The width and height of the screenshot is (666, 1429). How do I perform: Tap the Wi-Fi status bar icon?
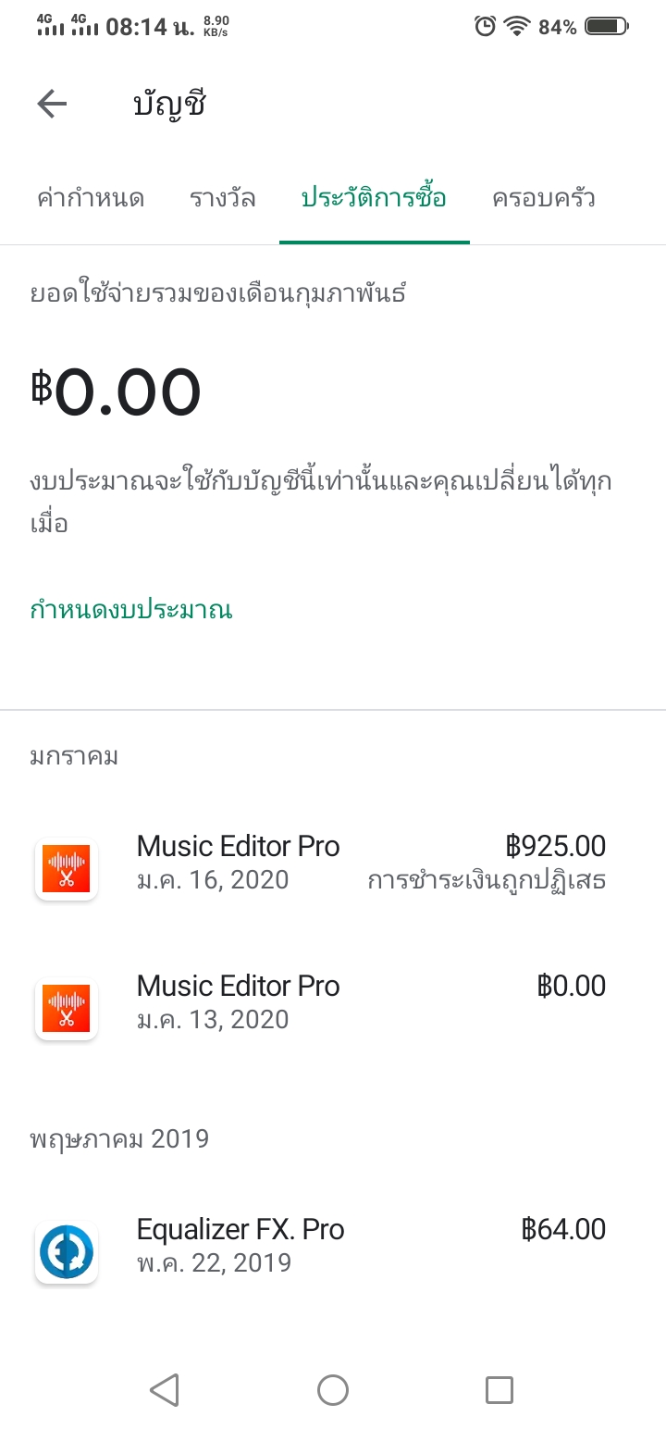[516, 26]
